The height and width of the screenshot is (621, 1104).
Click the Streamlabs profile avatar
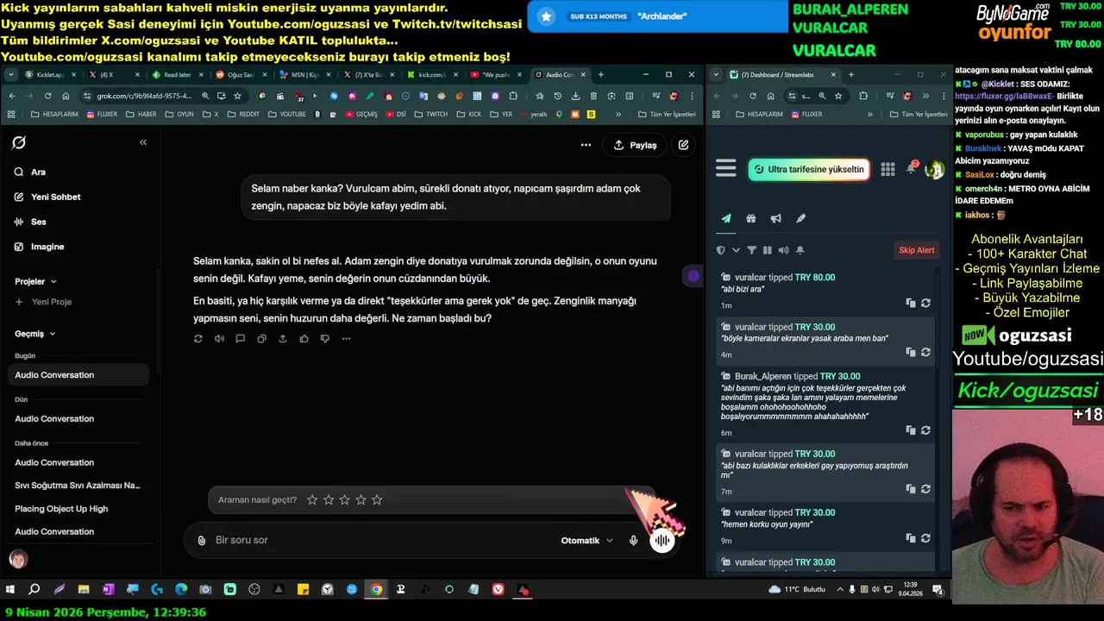(934, 169)
